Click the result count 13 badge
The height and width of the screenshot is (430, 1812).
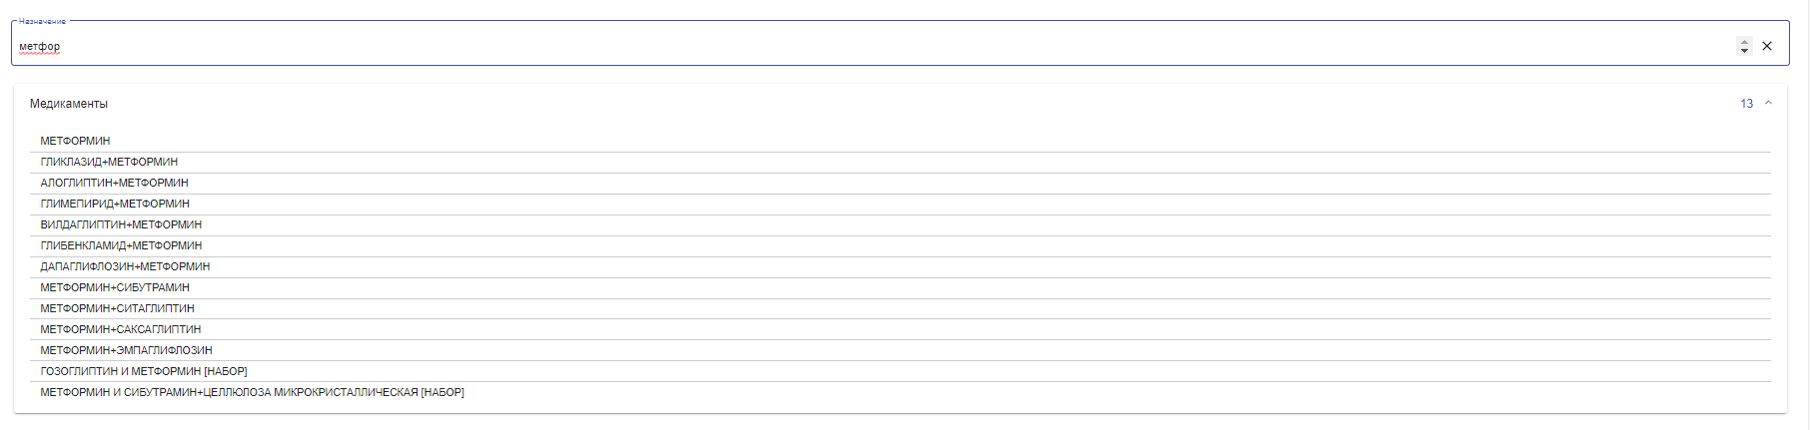coord(1746,104)
